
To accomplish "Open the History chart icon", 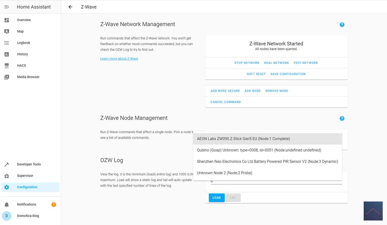I will 7,54.
